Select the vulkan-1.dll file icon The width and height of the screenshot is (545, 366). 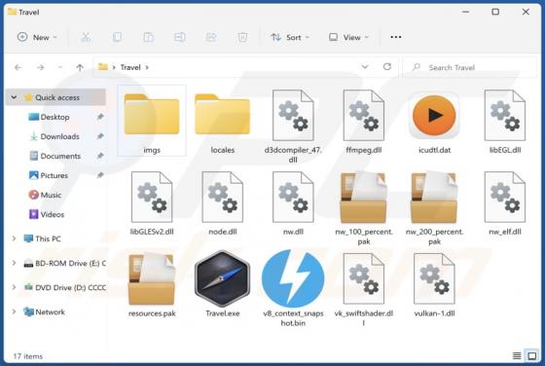pyautogui.click(x=434, y=278)
